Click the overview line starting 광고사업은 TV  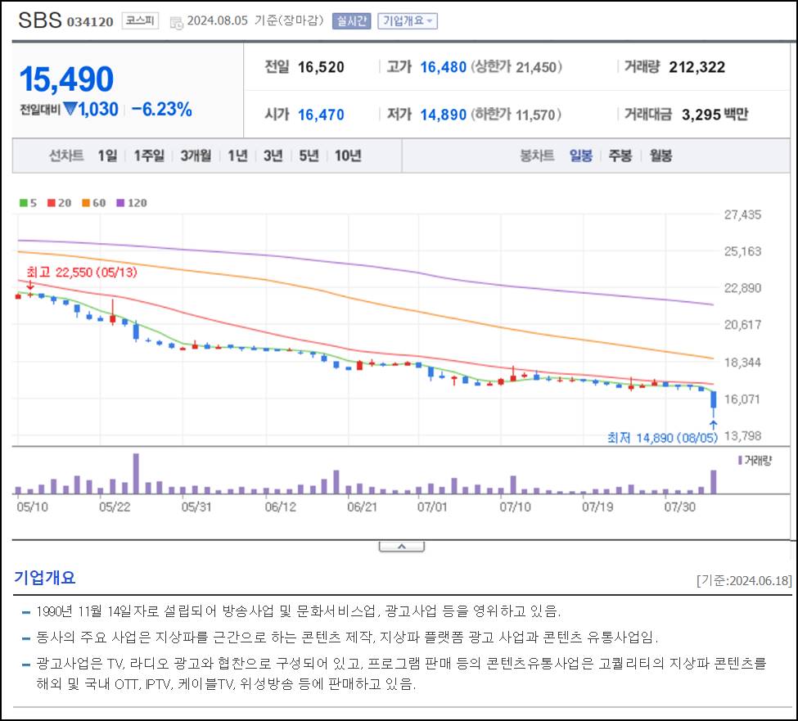401,664
